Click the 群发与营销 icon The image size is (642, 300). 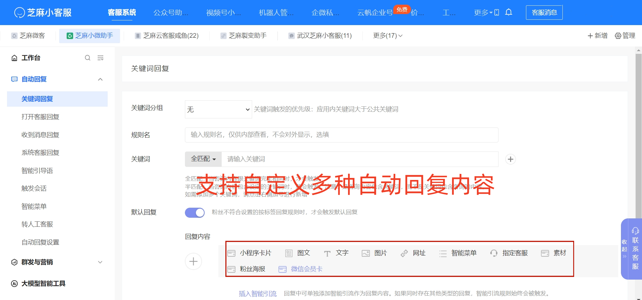(x=14, y=262)
